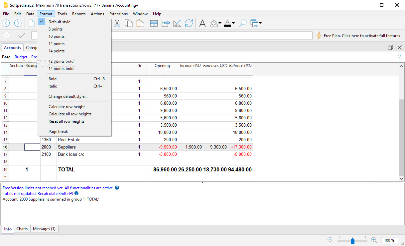This screenshot has height=246, width=405.
Task: Restore the document window with the overlapping squares icon
Action: 390,47
